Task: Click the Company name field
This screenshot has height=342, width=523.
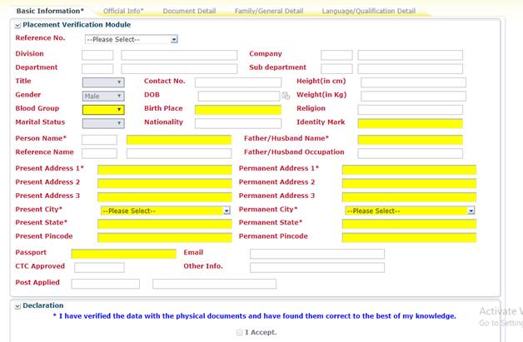Action: [x=411, y=55]
